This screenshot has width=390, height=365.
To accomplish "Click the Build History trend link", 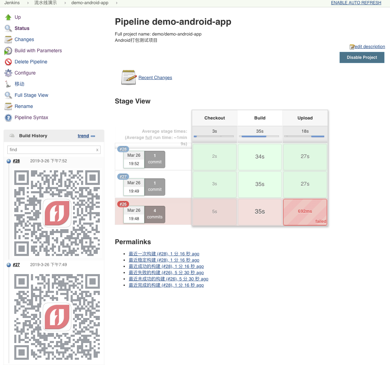I will tap(83, 136).
